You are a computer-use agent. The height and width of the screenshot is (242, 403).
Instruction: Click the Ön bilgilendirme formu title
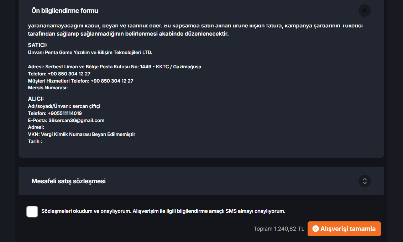[65, 11]
